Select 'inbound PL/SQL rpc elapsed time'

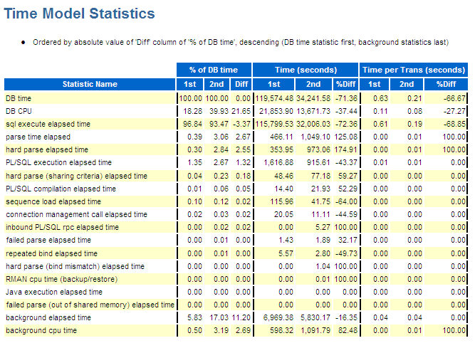coord(63,227)
